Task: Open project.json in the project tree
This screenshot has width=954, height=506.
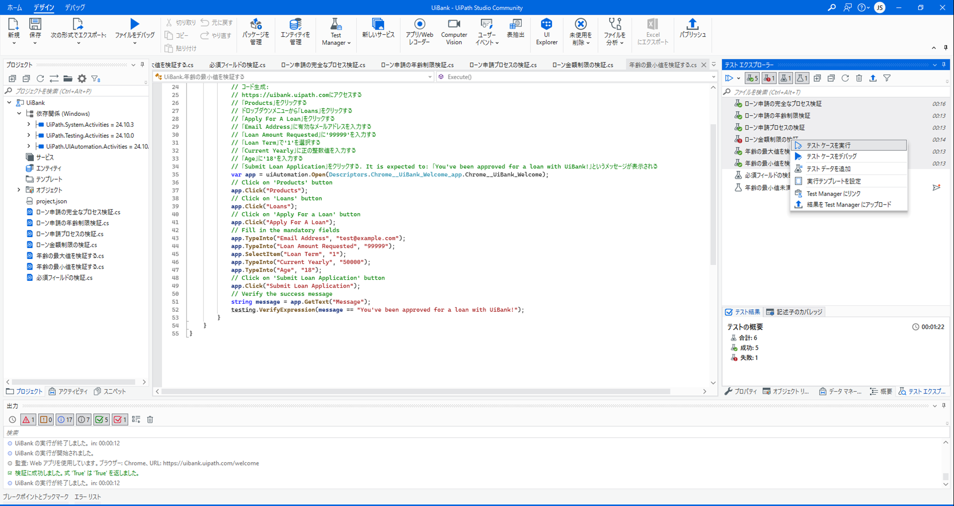Action: tap(52, 201)
